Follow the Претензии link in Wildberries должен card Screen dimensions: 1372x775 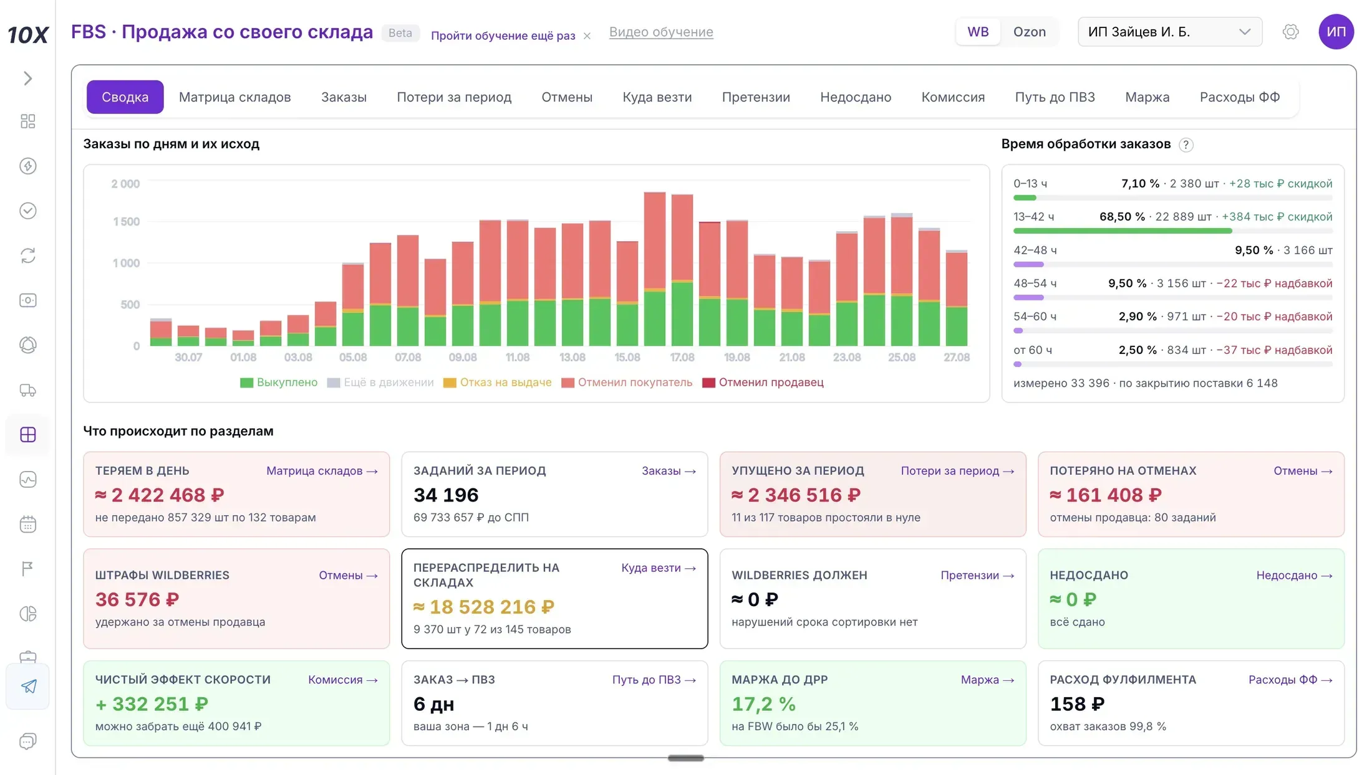click(977, 575)
